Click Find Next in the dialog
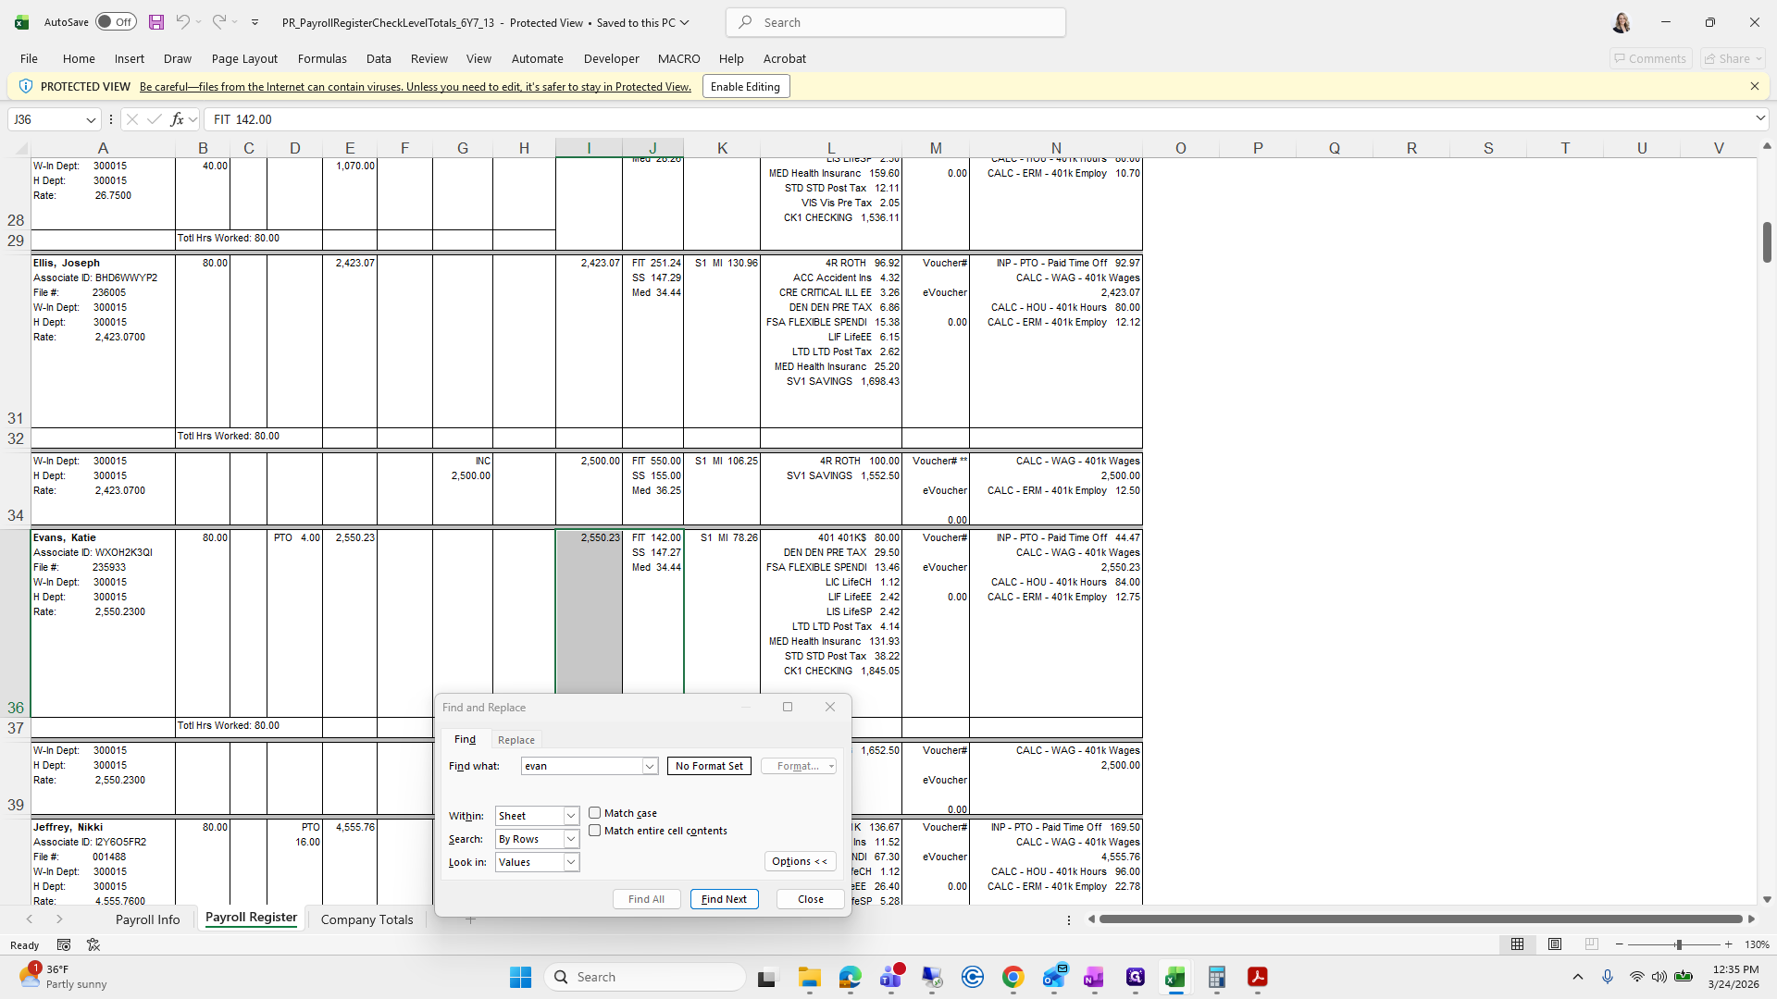Viewport: 1777px width, 999px height. coord(724,899)
